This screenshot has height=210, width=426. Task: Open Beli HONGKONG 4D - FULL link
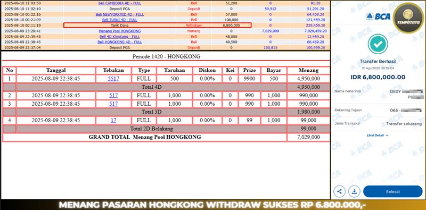click(x=119, y=42)
